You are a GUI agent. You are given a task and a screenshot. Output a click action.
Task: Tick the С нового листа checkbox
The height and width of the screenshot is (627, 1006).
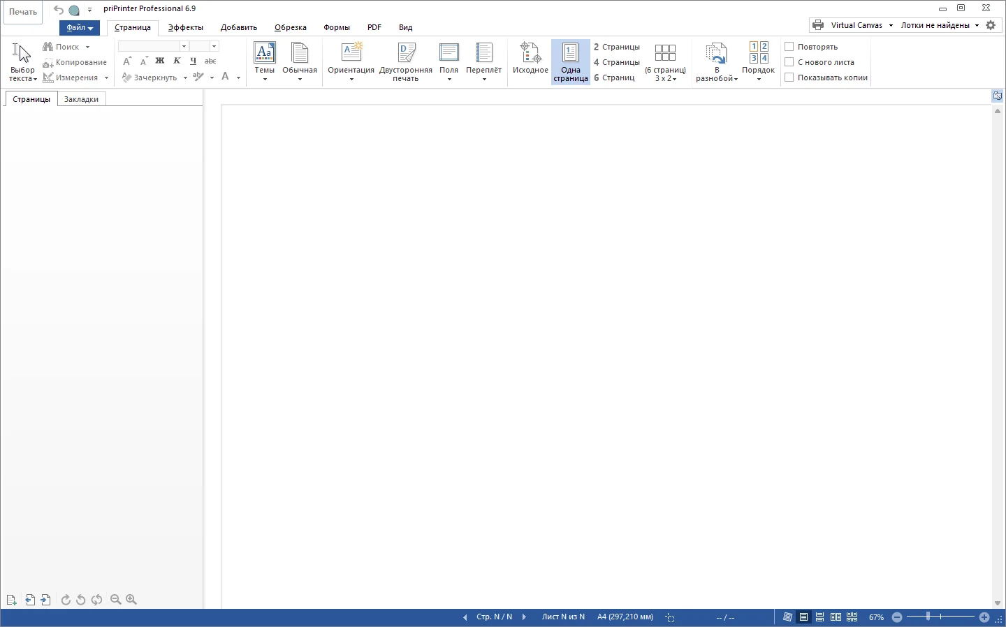pos(789,62)
